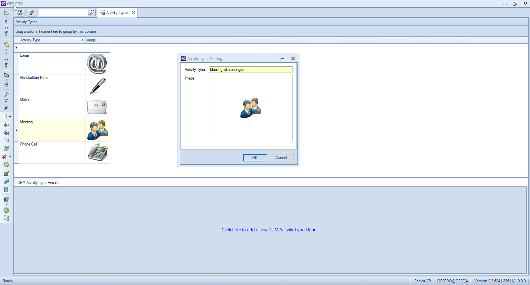Open the CRM Activity Type Results tab

click(38, 183)
